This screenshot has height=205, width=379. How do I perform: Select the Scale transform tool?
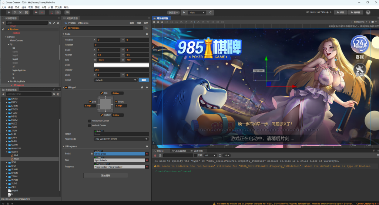pyautogui.click(x=20, y=13)
